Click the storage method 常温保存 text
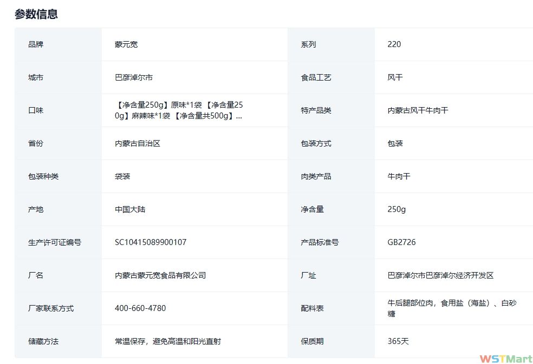The width and height of the screenshot is (533, 364). (x=168, y=341)
